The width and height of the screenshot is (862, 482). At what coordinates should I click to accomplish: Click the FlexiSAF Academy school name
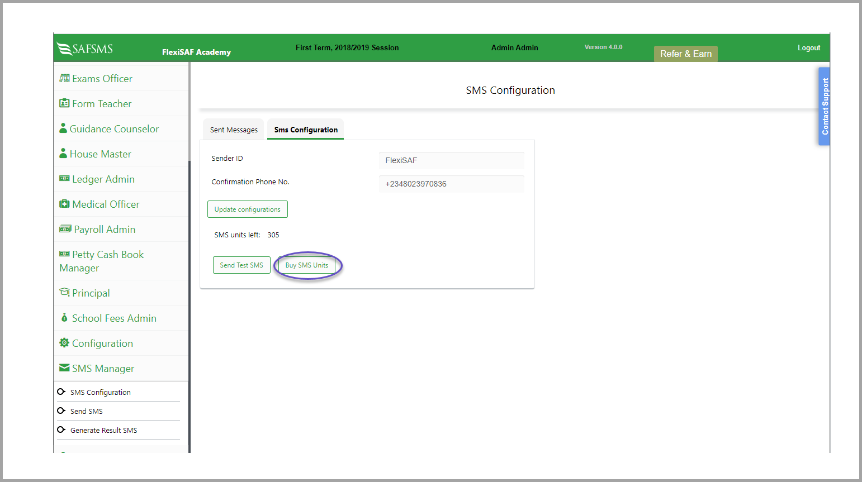(197, 52)
